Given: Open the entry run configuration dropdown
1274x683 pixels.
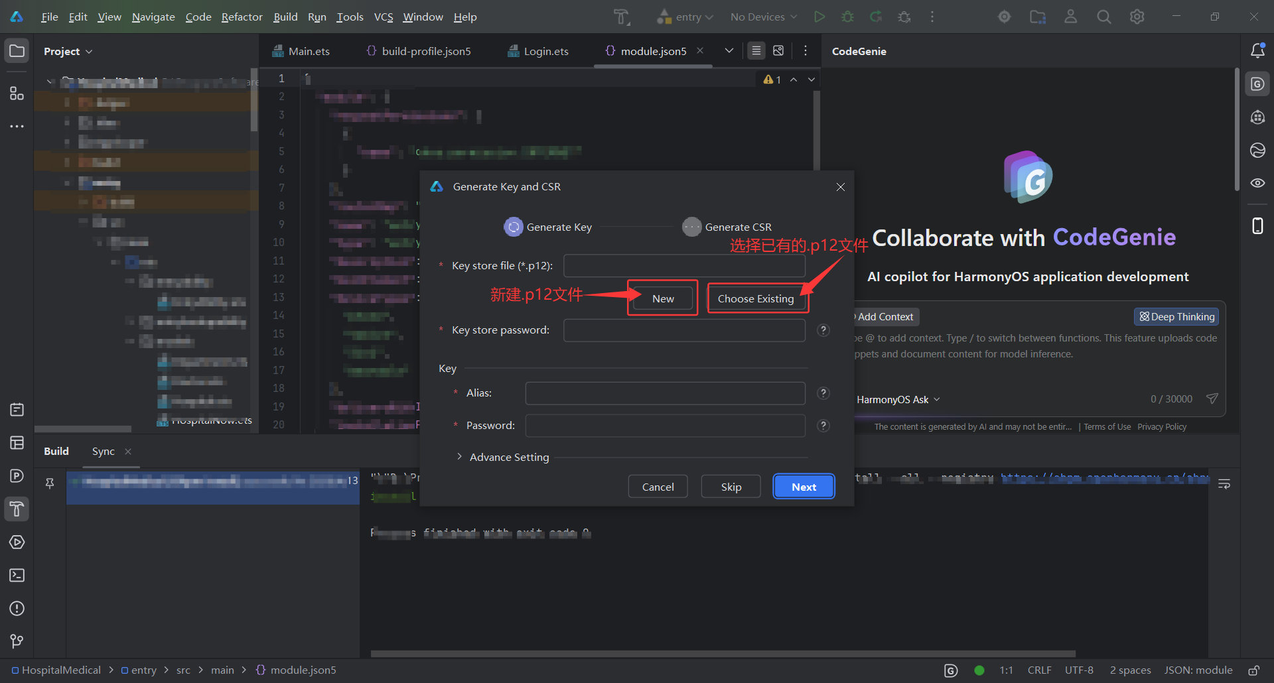Looking at the screenshot, I should [x=685, y=17].
